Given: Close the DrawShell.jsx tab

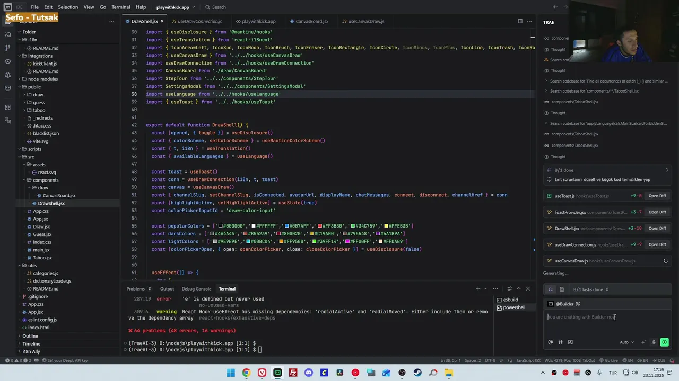Looking at the screenshot, I should (162, 21).
